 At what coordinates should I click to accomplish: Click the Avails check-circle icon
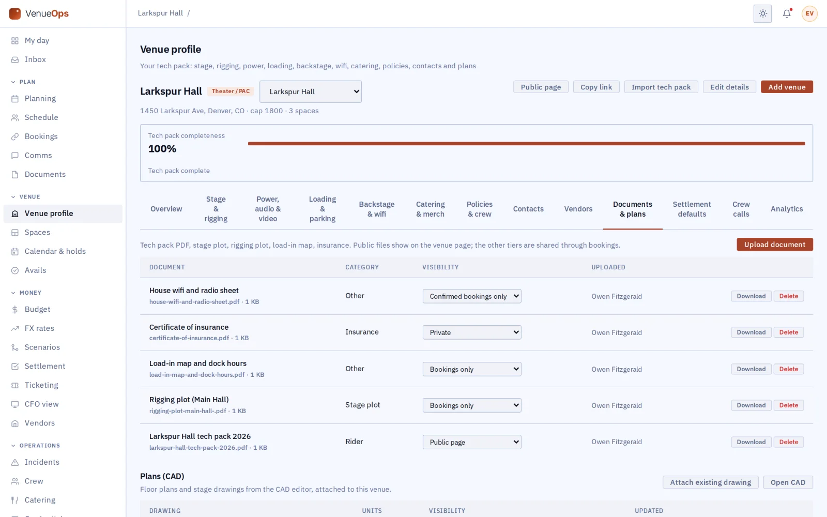15,270
